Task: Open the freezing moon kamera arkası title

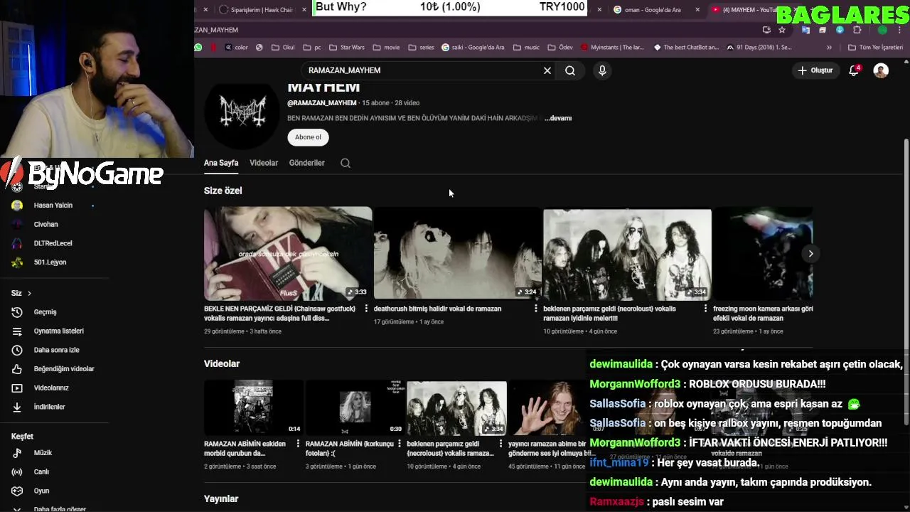Action: pyautogui.click(x=763, y=314)
